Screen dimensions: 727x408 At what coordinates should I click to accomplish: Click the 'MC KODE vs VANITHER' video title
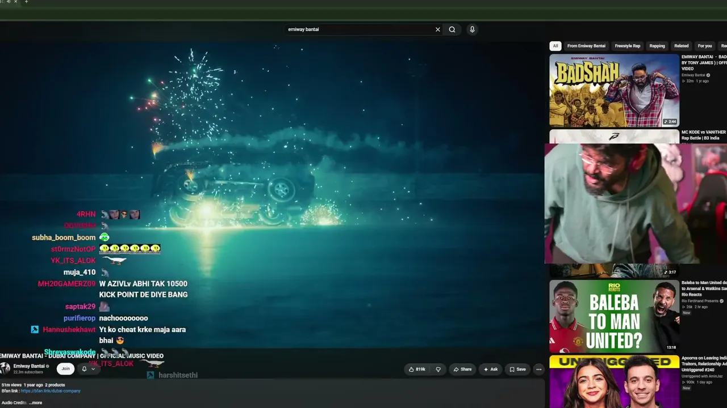(704, 135)
